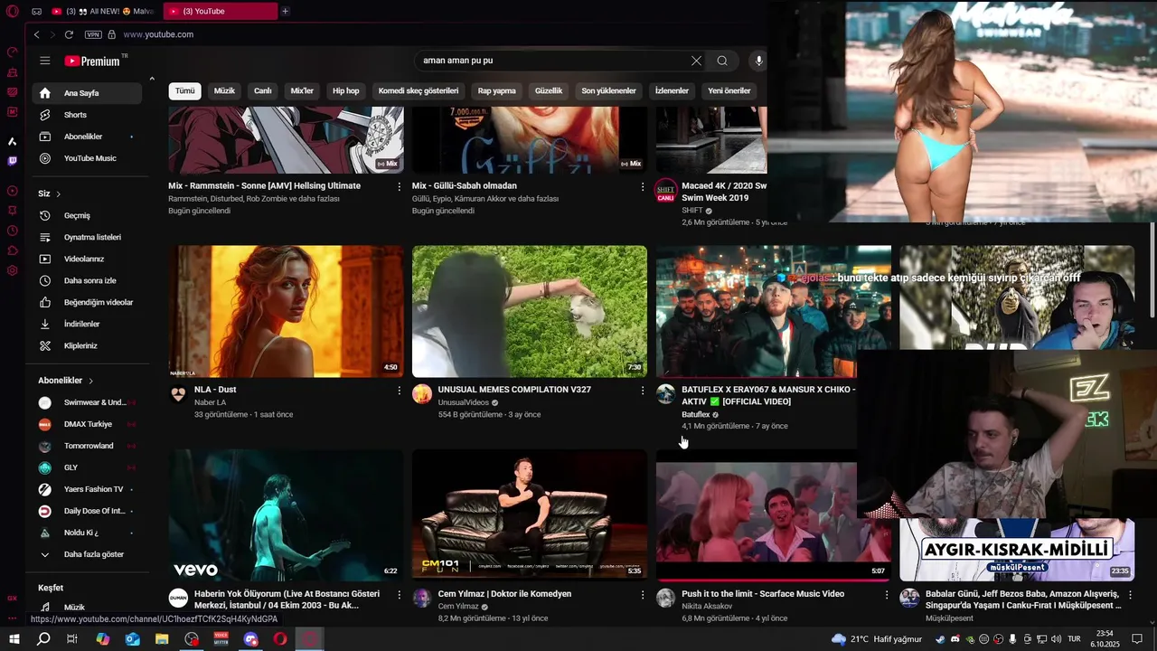Choose the Komedi skeç gösterileri chip
1157x651 pixels.
pyautogui.click(x=419, y=90)
